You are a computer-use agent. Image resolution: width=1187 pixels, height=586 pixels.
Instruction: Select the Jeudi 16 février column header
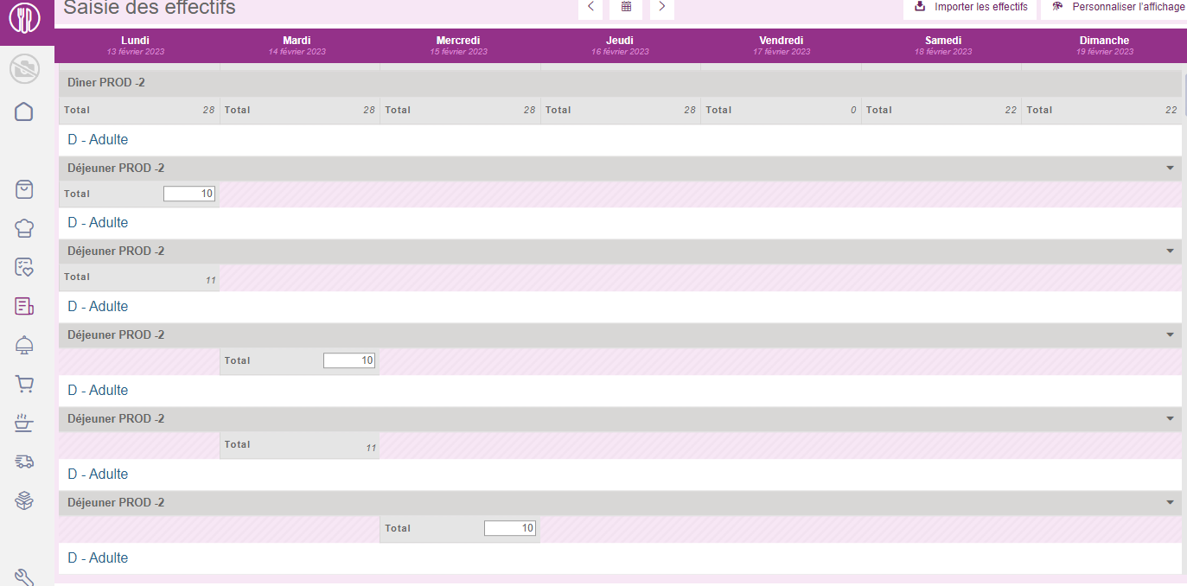(x=620, y=46)
